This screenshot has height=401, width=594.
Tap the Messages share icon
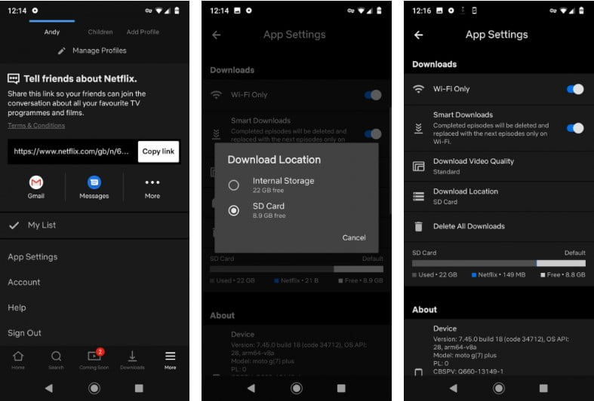(94, 183)
